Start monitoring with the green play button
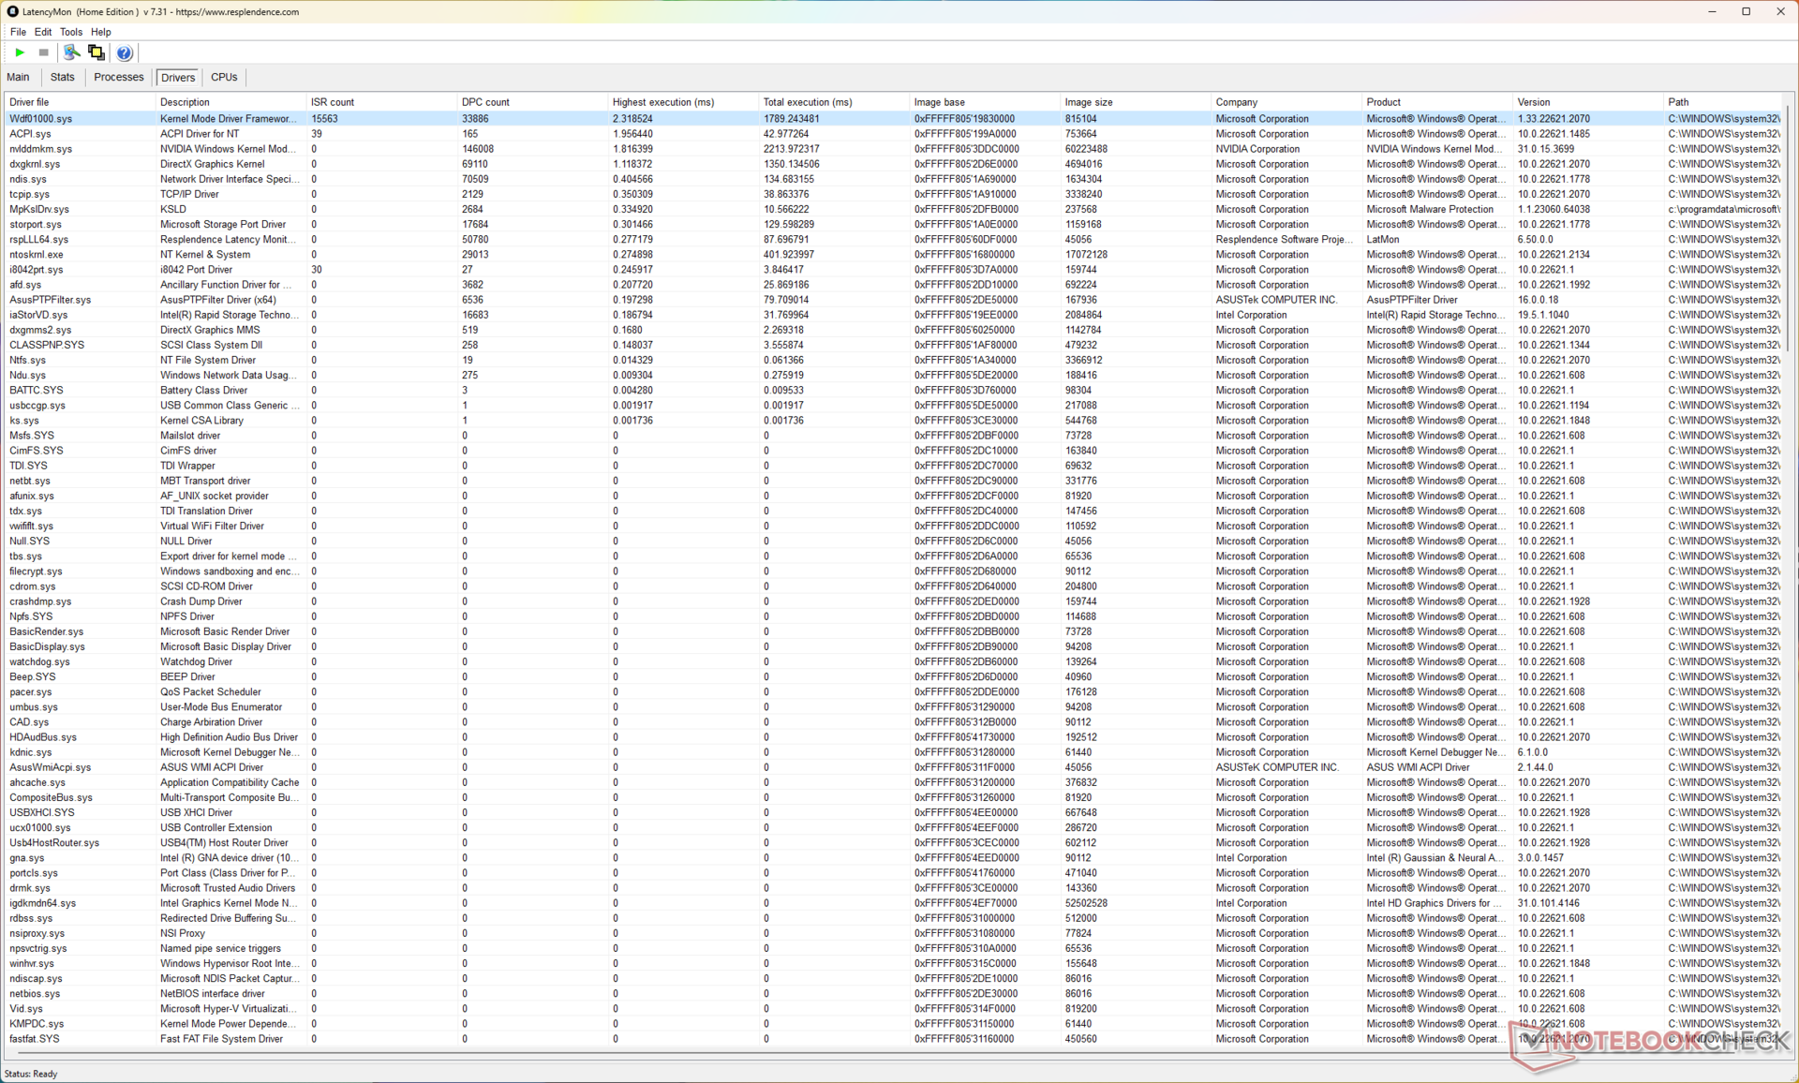The image size is (1799, 1083). [20, 52]
